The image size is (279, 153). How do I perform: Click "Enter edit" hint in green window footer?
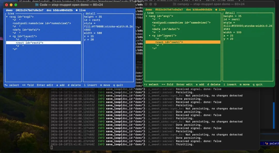pyautogui.click(x=184, y=84)
